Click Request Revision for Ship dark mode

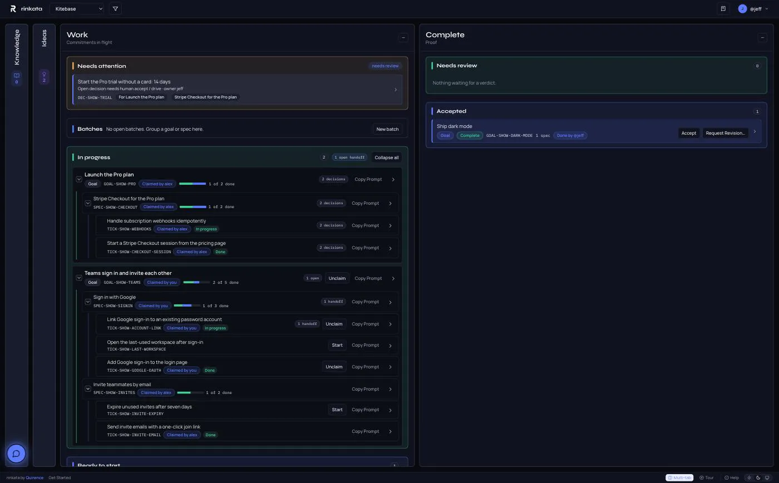(725, 133)
